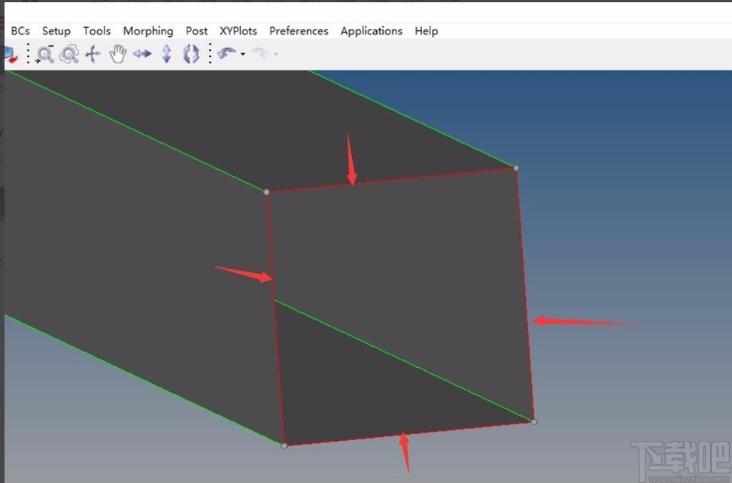Expand the redo dropdown arrow
The image size is (732, 483).
tap(276, 54)
